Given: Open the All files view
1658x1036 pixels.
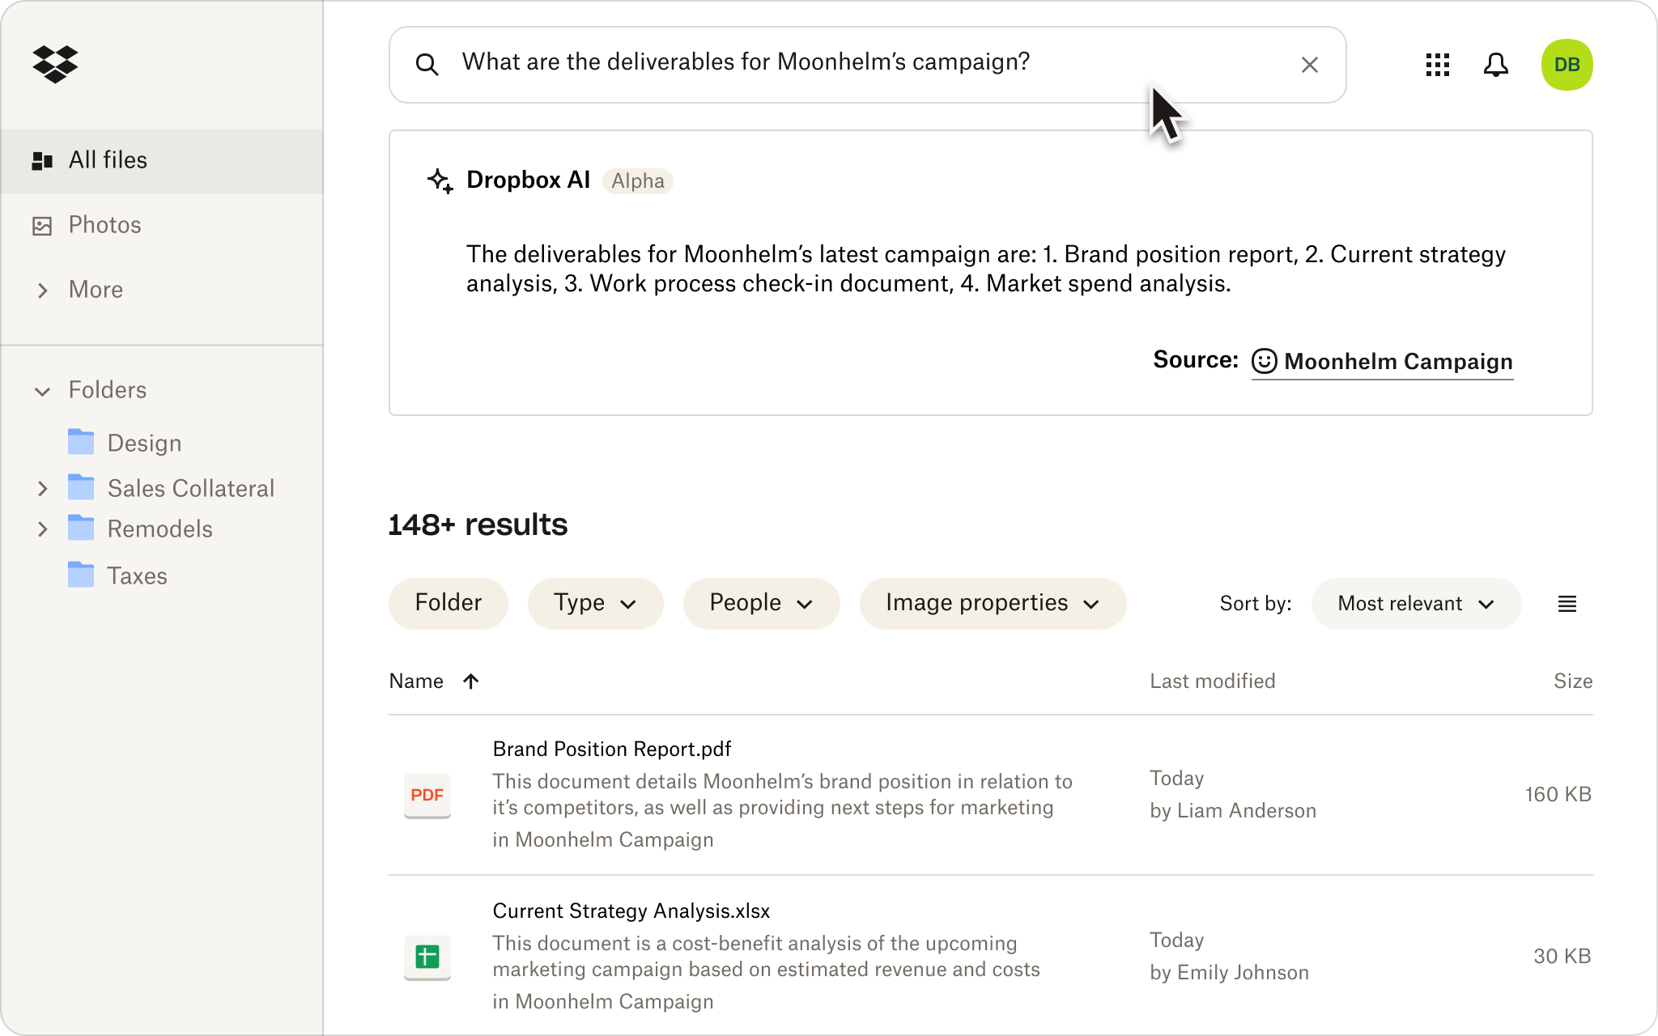Looking at the screenshot, I should click(x=162, y=160).
